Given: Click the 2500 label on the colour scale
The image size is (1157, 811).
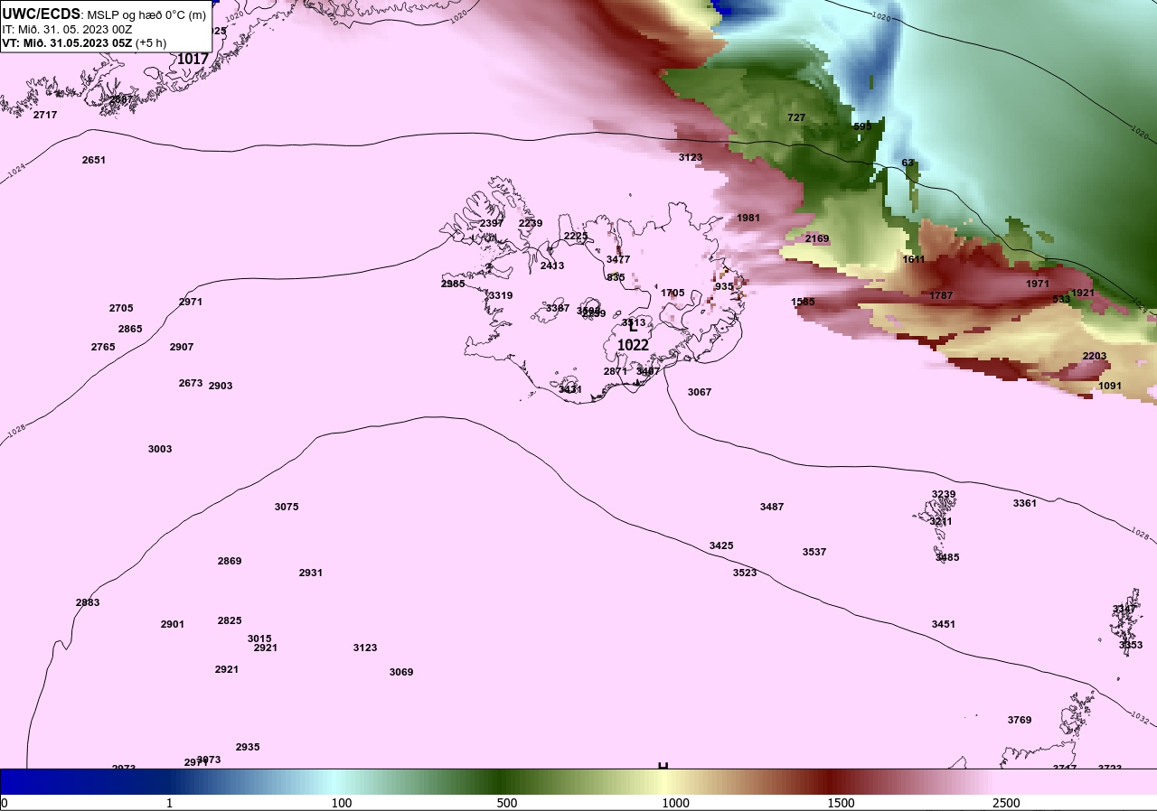Looking at the screenshot, I should click(x=1006, y=803).
